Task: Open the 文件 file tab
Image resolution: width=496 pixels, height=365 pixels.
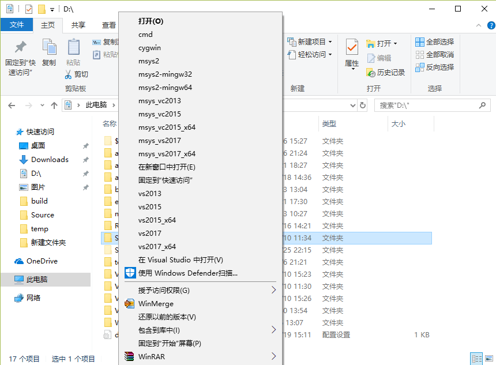Action: pos(17,25)
